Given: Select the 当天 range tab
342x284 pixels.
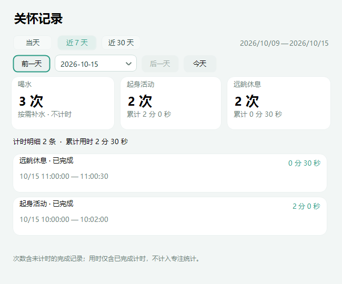Looking at the screenshot, I should [x=33, y=43].
